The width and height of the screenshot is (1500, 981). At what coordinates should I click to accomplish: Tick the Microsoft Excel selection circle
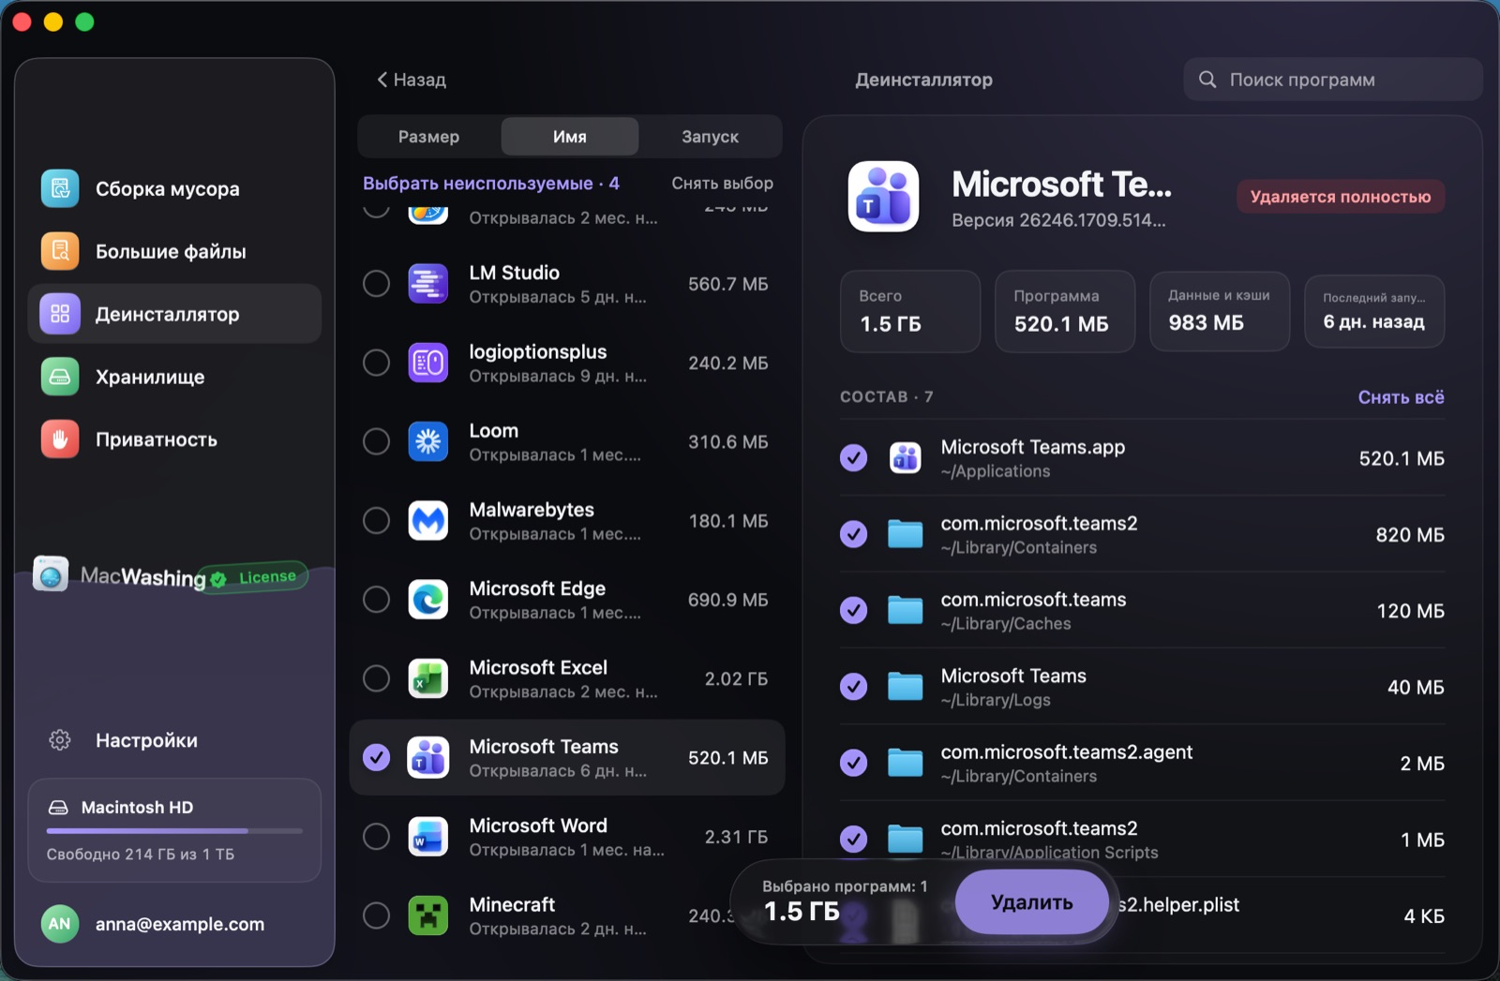[376, 678]
